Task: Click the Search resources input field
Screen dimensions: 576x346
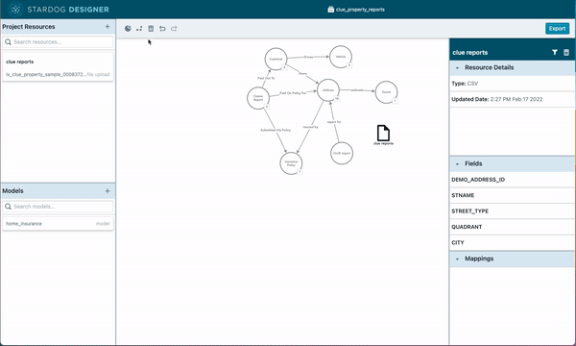Action: pos(58,42)
